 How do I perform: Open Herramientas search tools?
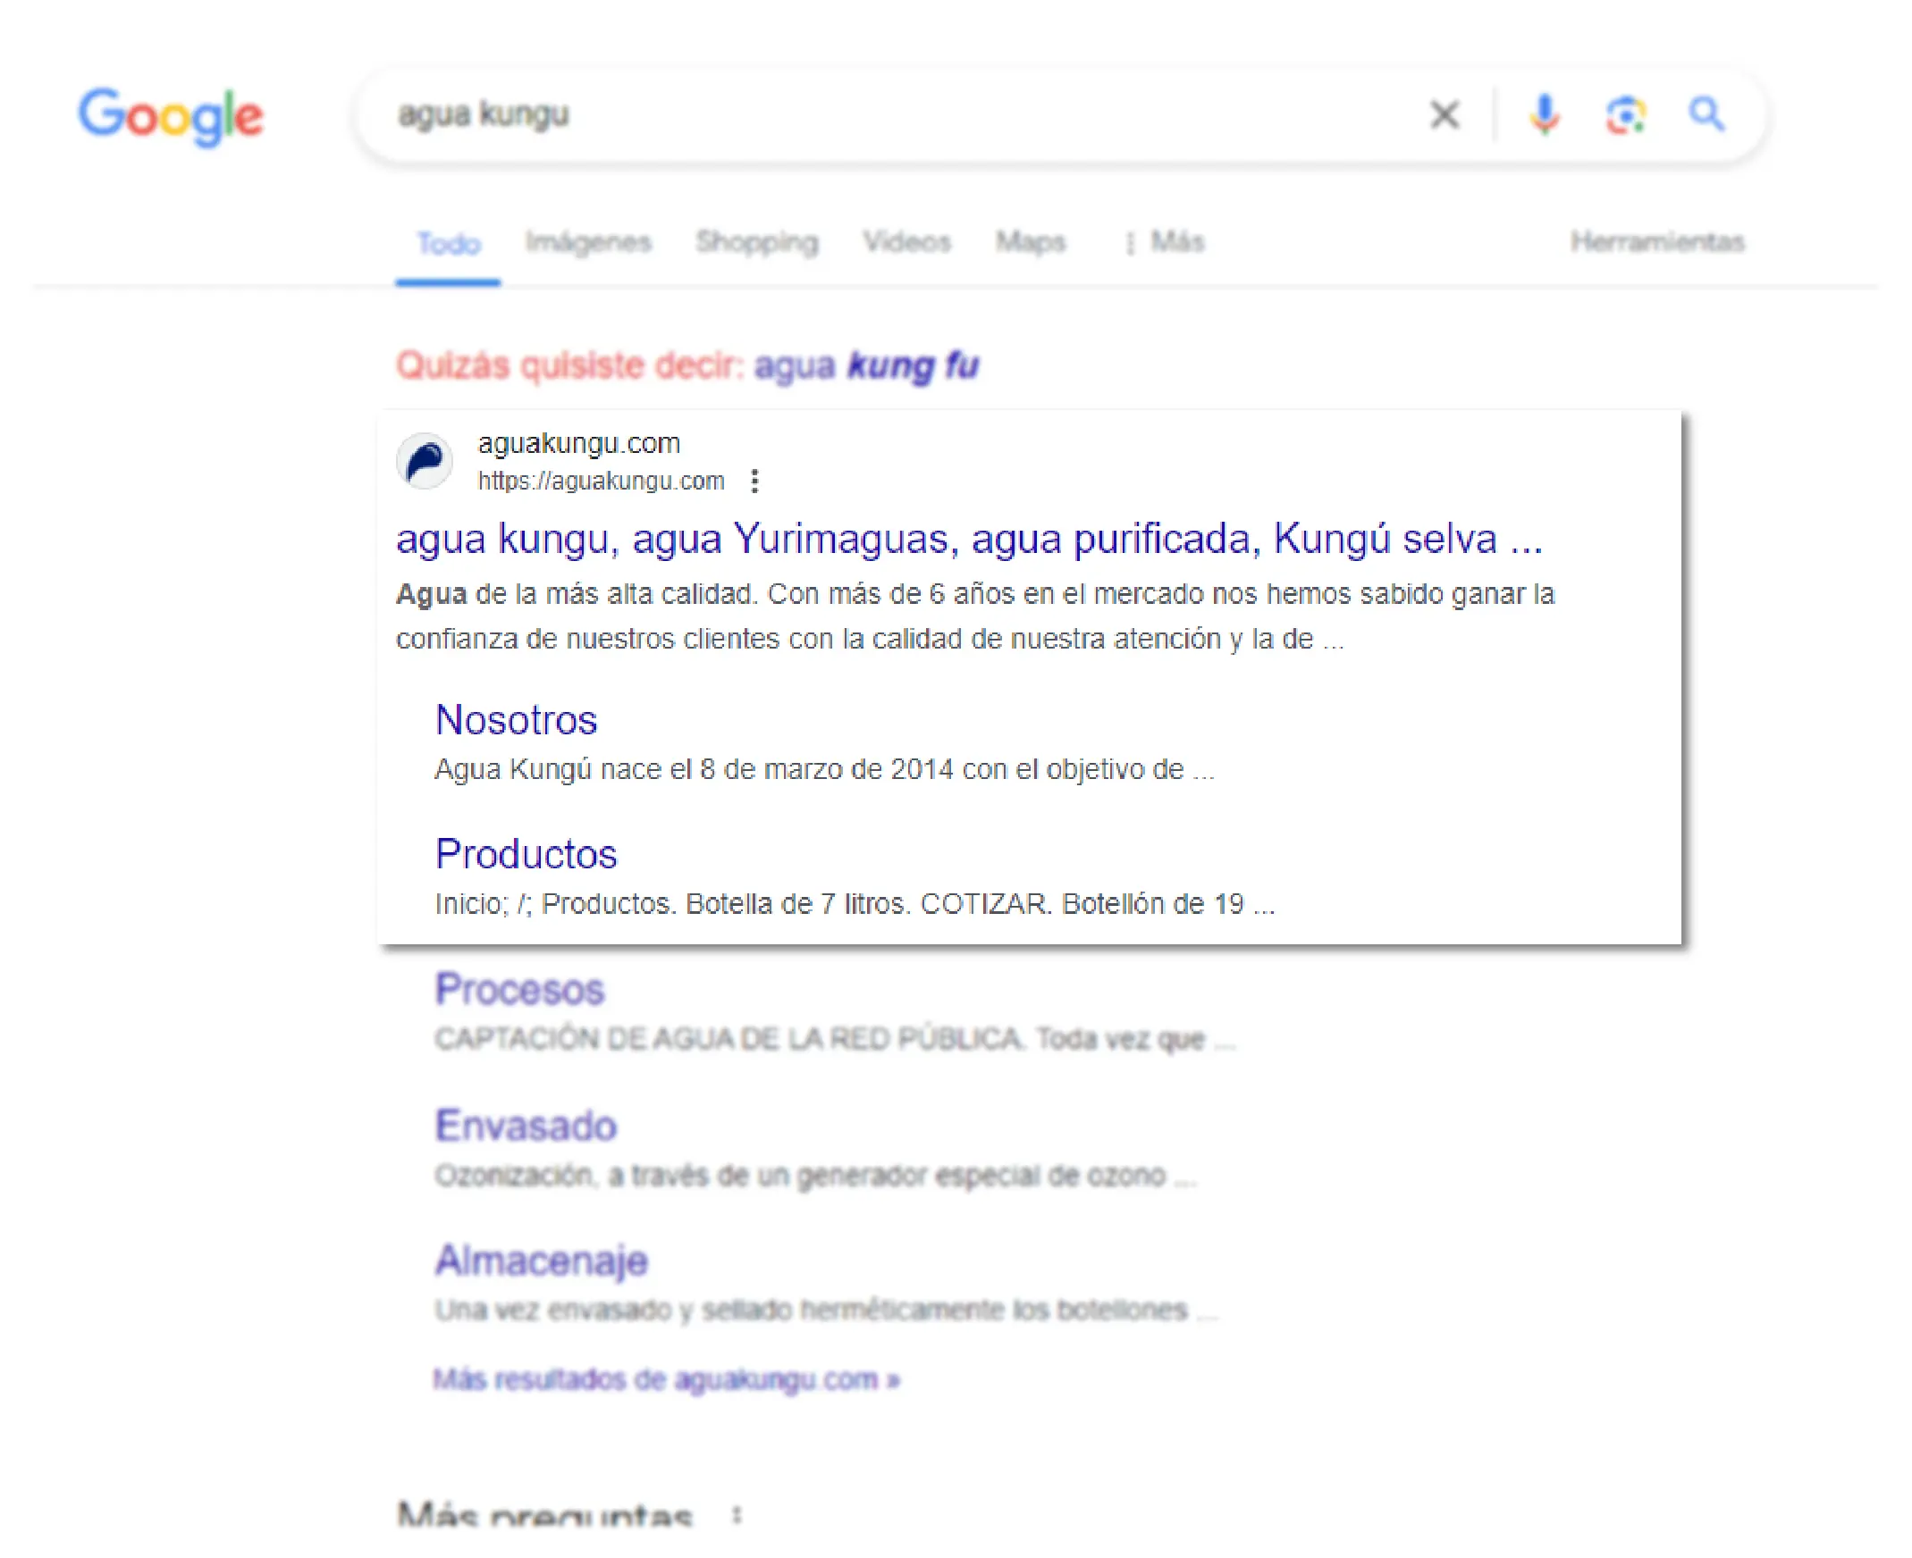tap(1657, 241)
